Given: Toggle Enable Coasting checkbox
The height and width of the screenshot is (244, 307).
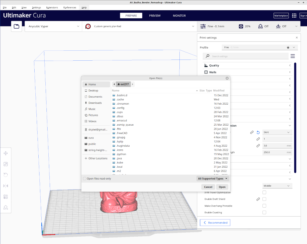Looking at the screenshot, I should coord(264,212).
